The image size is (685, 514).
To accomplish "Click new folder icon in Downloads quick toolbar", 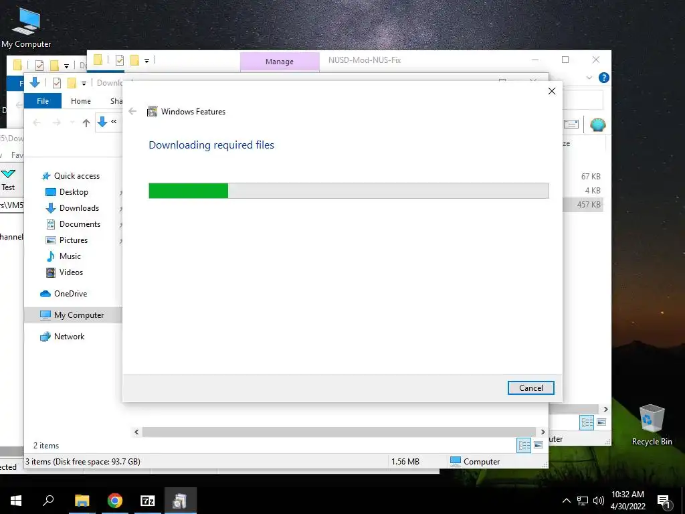I will tap(72, 82).
